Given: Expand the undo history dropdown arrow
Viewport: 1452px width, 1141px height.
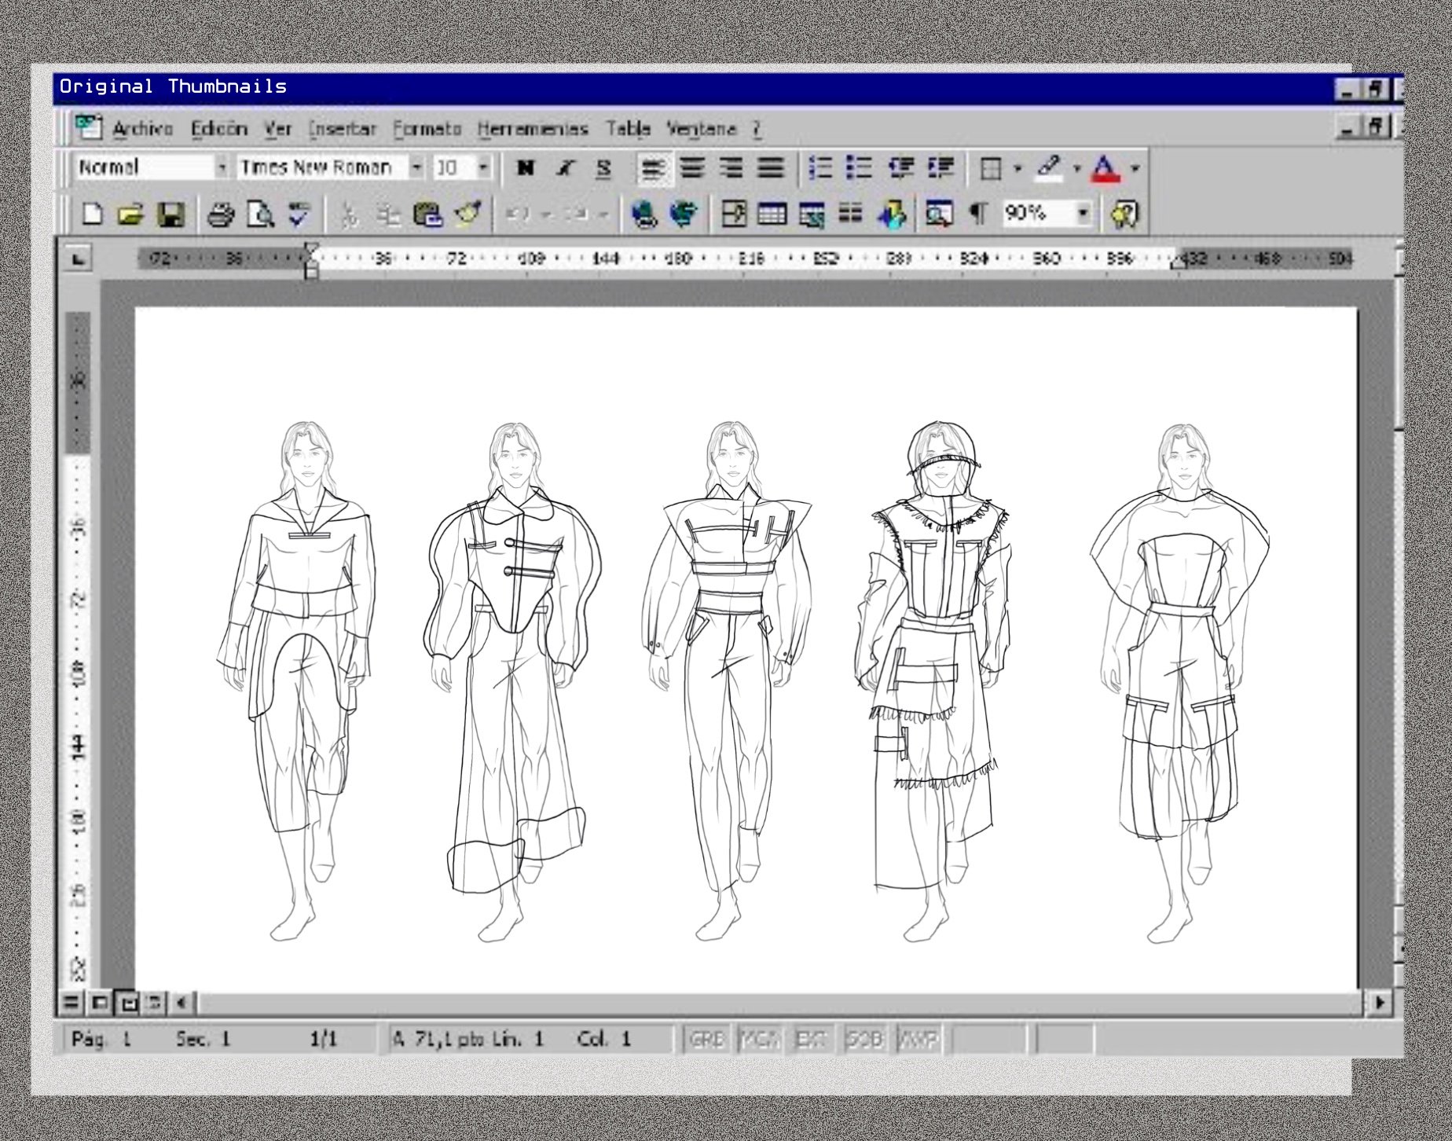Looking at the screenshot, I should click(x=546, y=214).
